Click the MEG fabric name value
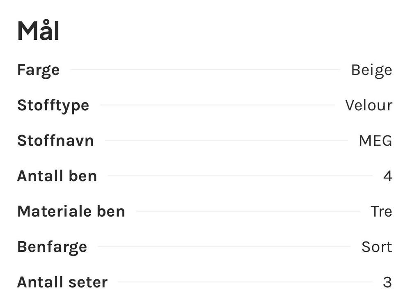The height and width of the screenshot is (304, 394). pyautogui.click(x=375, y=140)
